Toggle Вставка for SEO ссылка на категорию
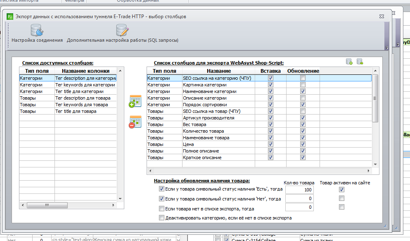This screenshot has width=410, height=241. point(270,78)
